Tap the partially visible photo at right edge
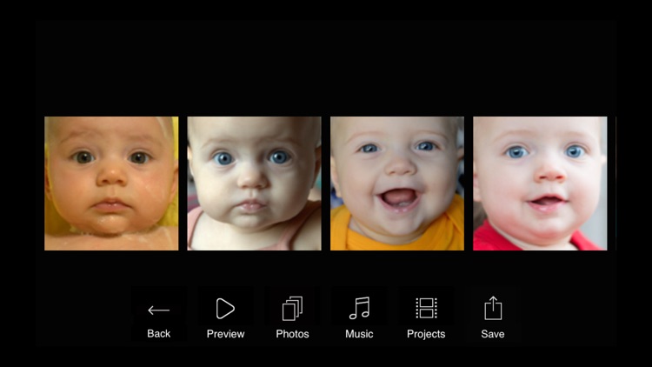Viewport: 652px width, 367px height. coord(615,183)
